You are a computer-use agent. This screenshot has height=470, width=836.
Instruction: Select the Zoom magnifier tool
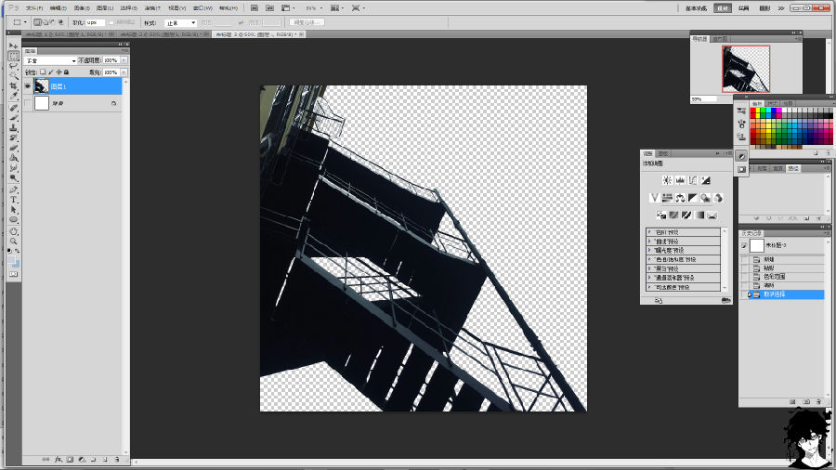[14, 241]
